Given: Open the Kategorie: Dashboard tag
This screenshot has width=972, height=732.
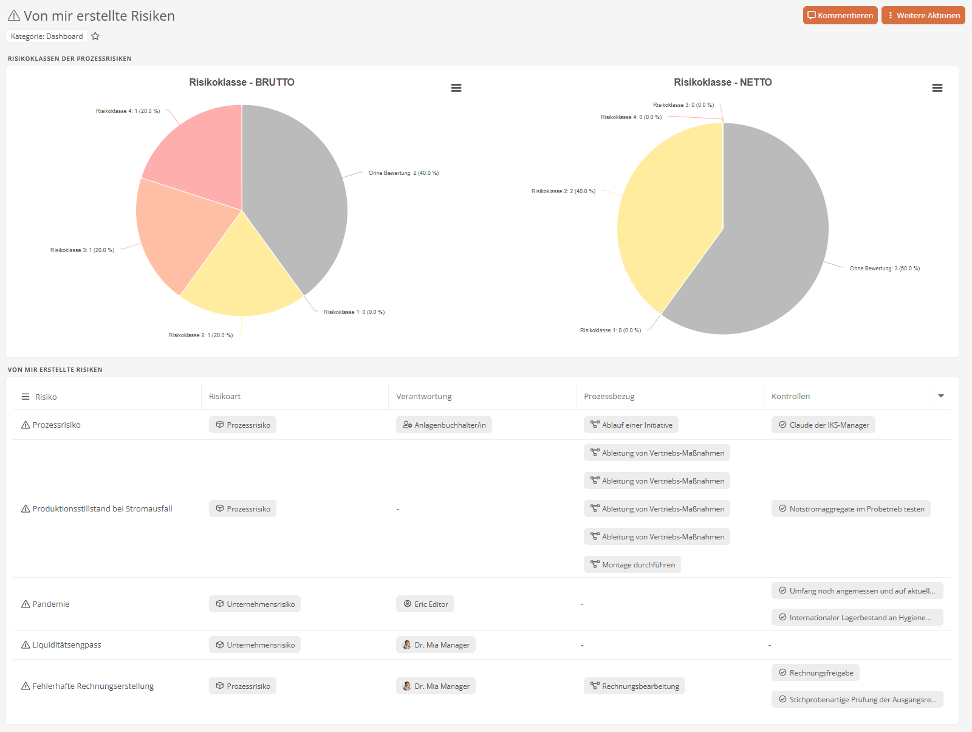Looking at the screenshot, I should 47,36.
